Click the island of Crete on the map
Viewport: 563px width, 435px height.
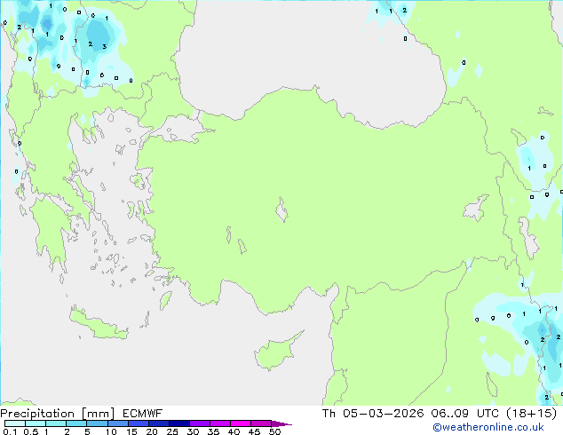click(x=98, y=324)
